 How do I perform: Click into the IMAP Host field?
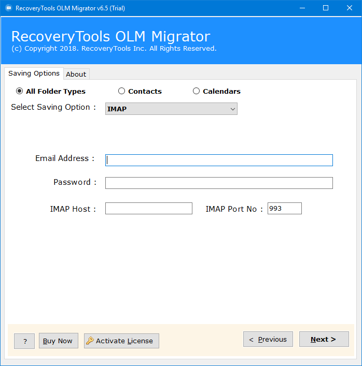click(x=149, y=209)
